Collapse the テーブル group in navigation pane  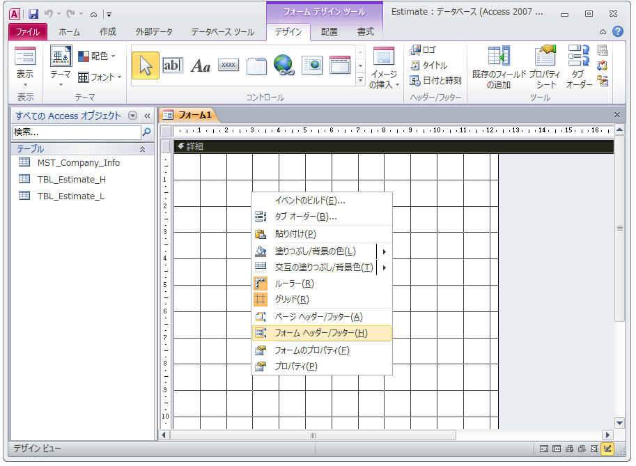point(142,149)
